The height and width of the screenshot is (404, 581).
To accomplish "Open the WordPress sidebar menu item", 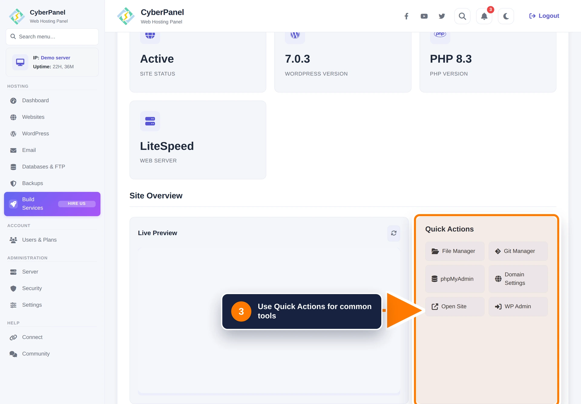I will (x=52, y=134).
